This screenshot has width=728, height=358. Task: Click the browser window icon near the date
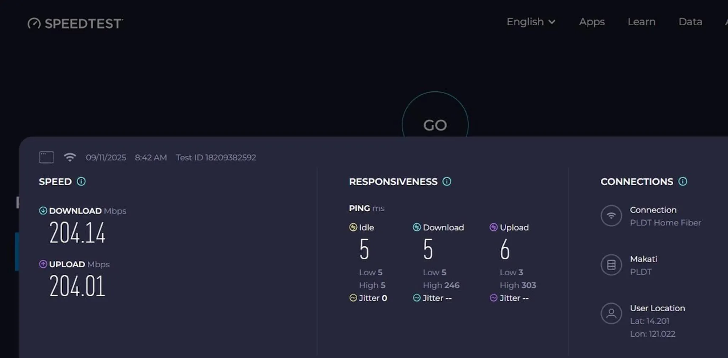[x=46, y=157]
